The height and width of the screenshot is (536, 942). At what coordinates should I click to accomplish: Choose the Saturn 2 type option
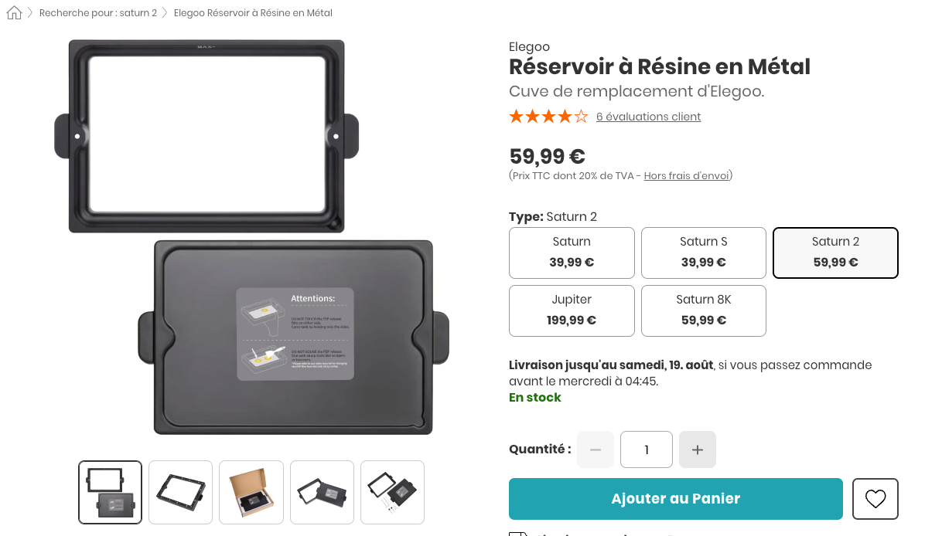point(835,253)
